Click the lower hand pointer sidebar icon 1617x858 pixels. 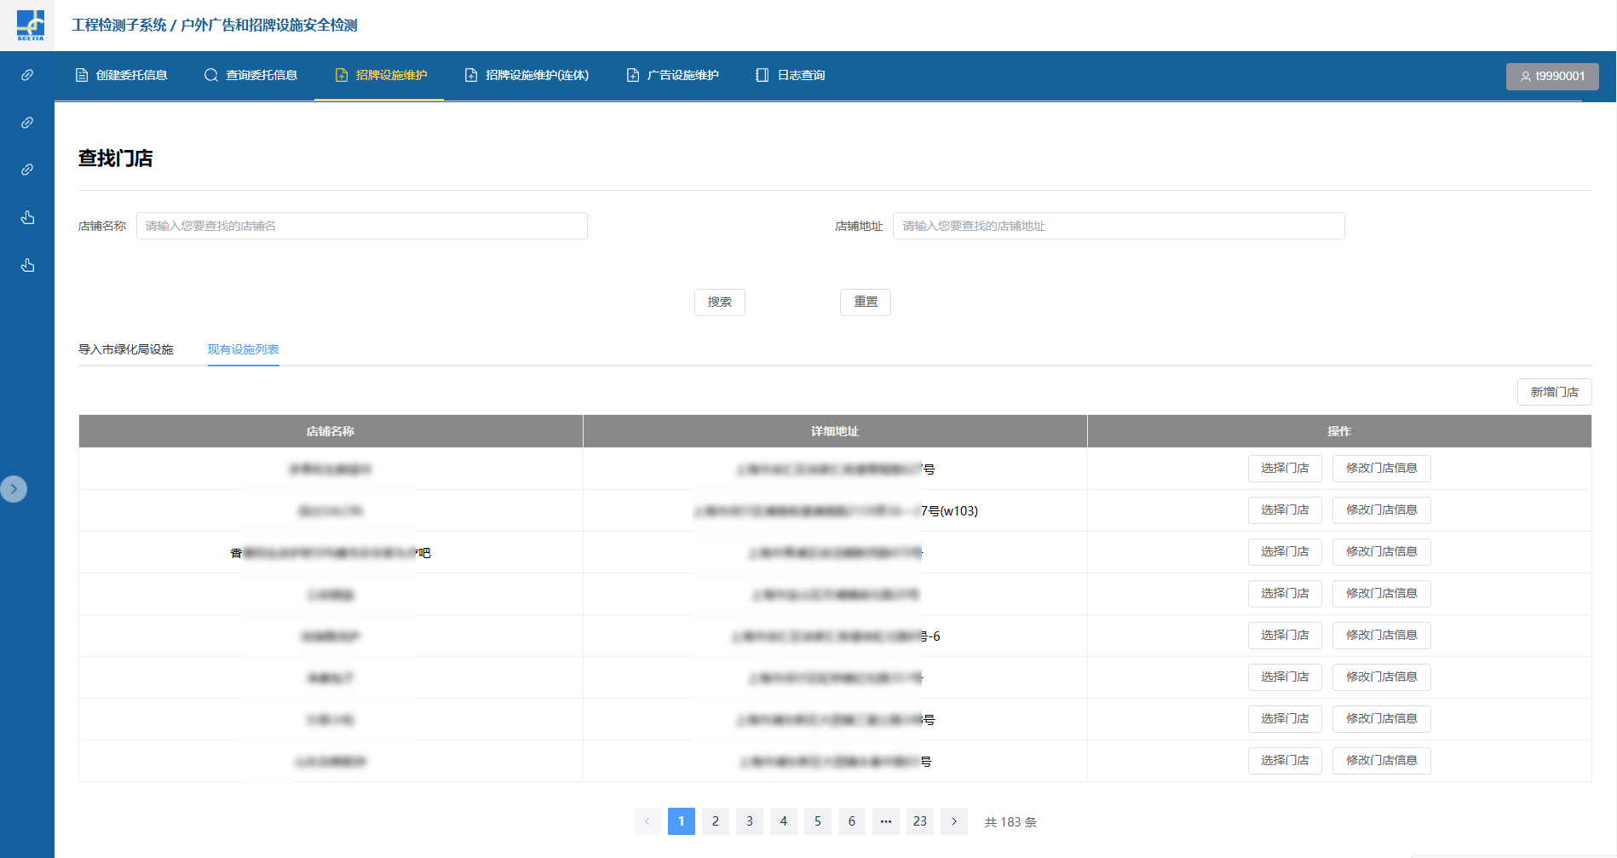point(27,266)
